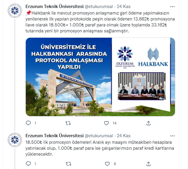Reply to the Halkbank promosyon anlaşması tweet
This screenshot has height=169, width=188.
[28, 123]
